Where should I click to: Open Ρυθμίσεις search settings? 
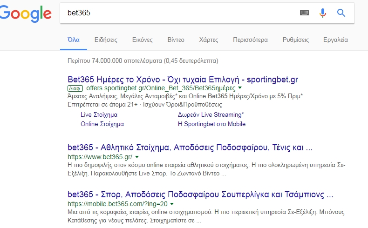tap(296, 40)
